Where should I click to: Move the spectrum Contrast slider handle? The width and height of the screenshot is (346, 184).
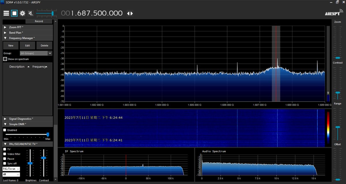click(x=337, y=93)
